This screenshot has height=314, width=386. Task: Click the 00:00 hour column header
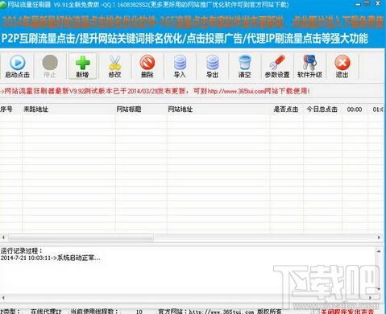[x=355, y=109]
